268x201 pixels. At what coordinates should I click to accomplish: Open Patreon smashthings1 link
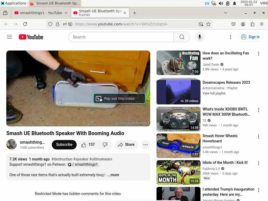(83, 164)
